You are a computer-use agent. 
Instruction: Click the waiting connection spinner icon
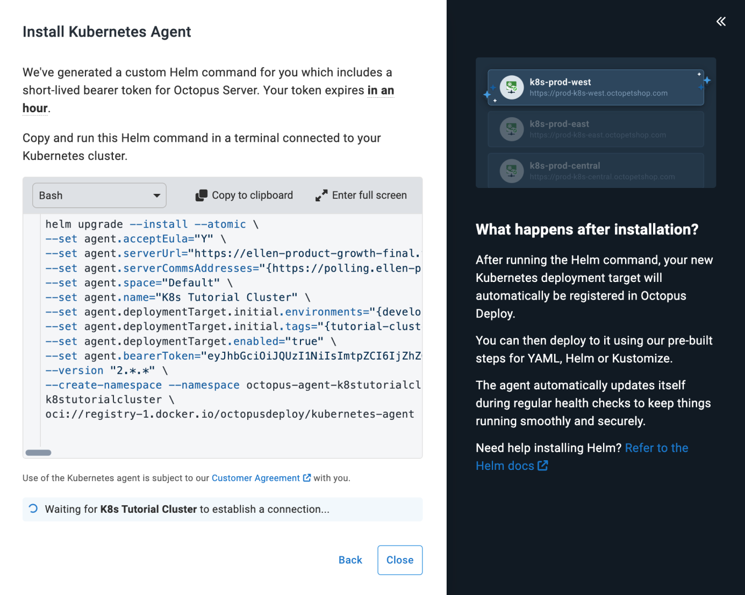[33, 509]
